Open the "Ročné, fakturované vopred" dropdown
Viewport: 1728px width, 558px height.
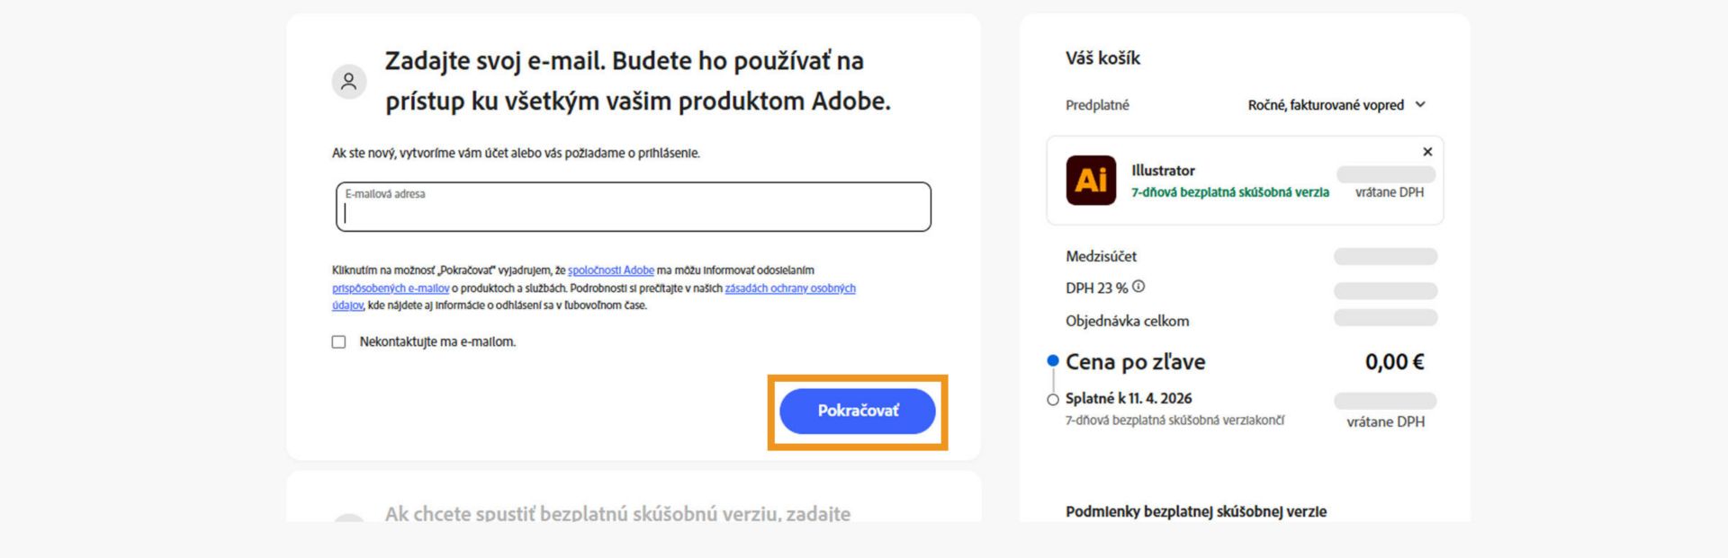[x=1323, y=104]
